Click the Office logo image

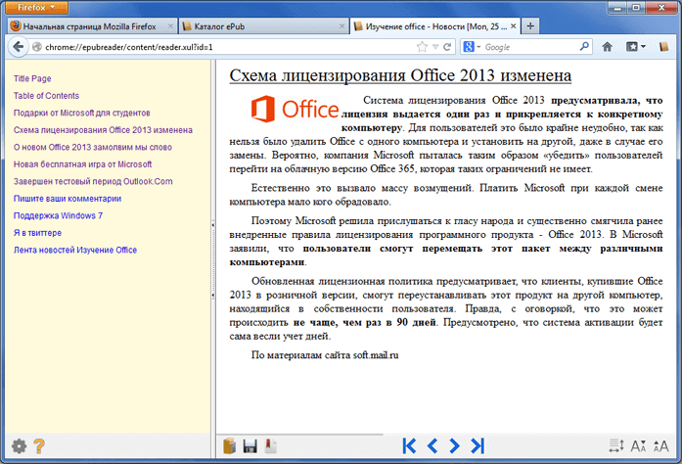pyautogui.click(x=295, y=109)
